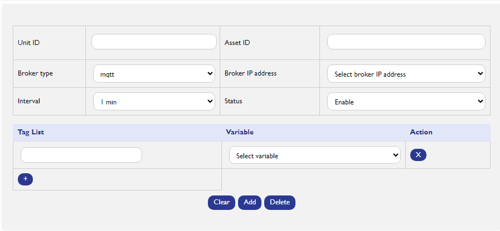This screenshot has width=500, height=231.
Task: Remove the tag row with X button
Action: (x=418, y=155)
